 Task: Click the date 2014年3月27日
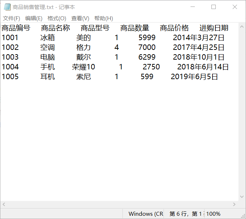pos(198,38)
